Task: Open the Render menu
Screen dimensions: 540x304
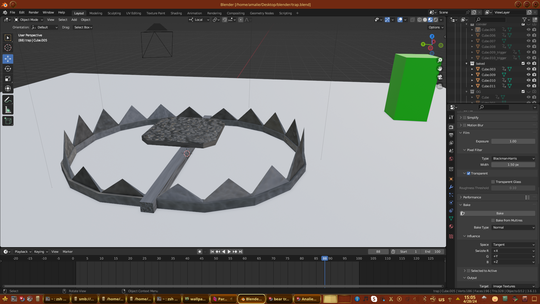Action: point(33,12)
